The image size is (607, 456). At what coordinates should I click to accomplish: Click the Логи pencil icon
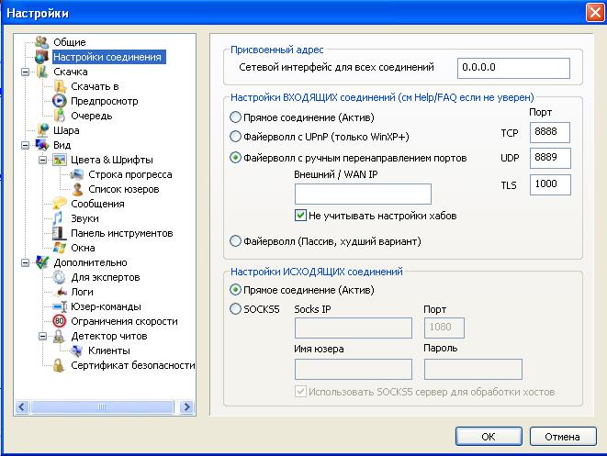point(60,292)
